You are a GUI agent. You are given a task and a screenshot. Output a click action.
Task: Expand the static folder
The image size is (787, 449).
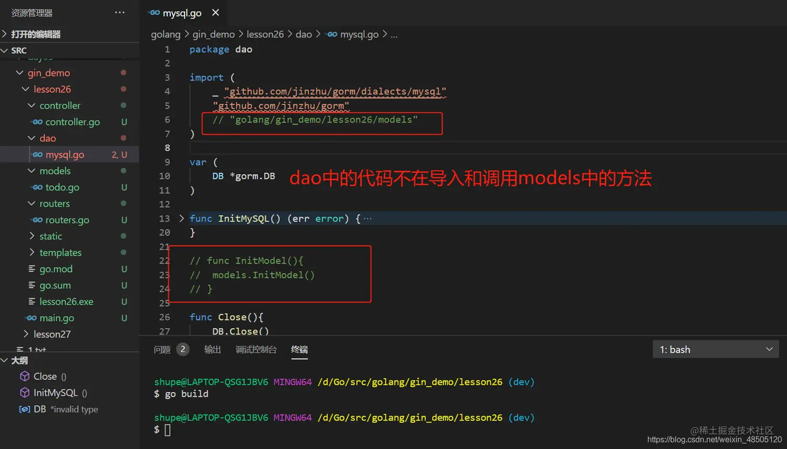coord(32,236)
